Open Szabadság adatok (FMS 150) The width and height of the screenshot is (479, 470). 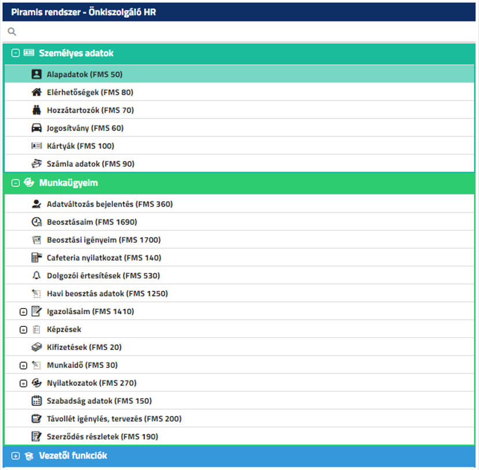(240, 401)
